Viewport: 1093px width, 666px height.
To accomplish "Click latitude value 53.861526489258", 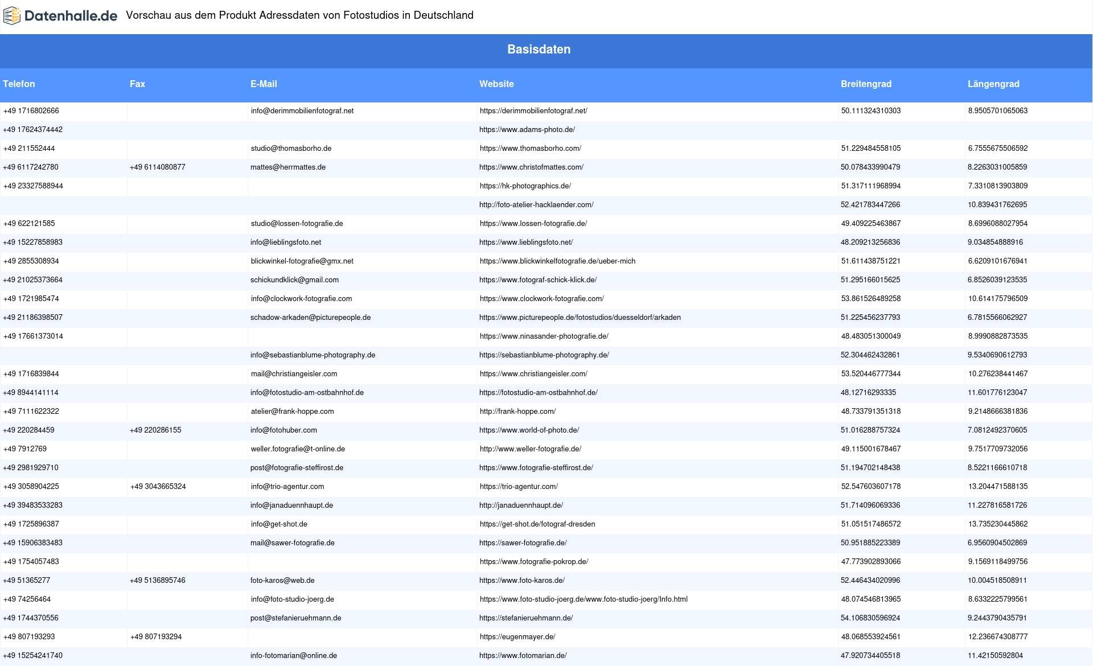I will coord(871,299).
